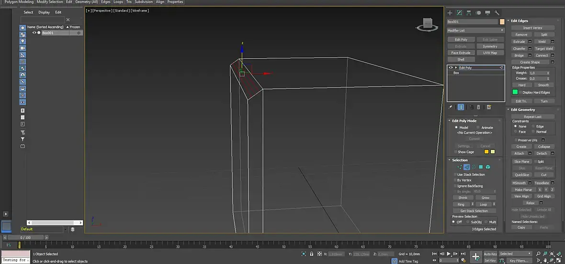Click the green hard edges color swatch
The width and height of the screenshot is (565, 264).
tap(515, 92)
